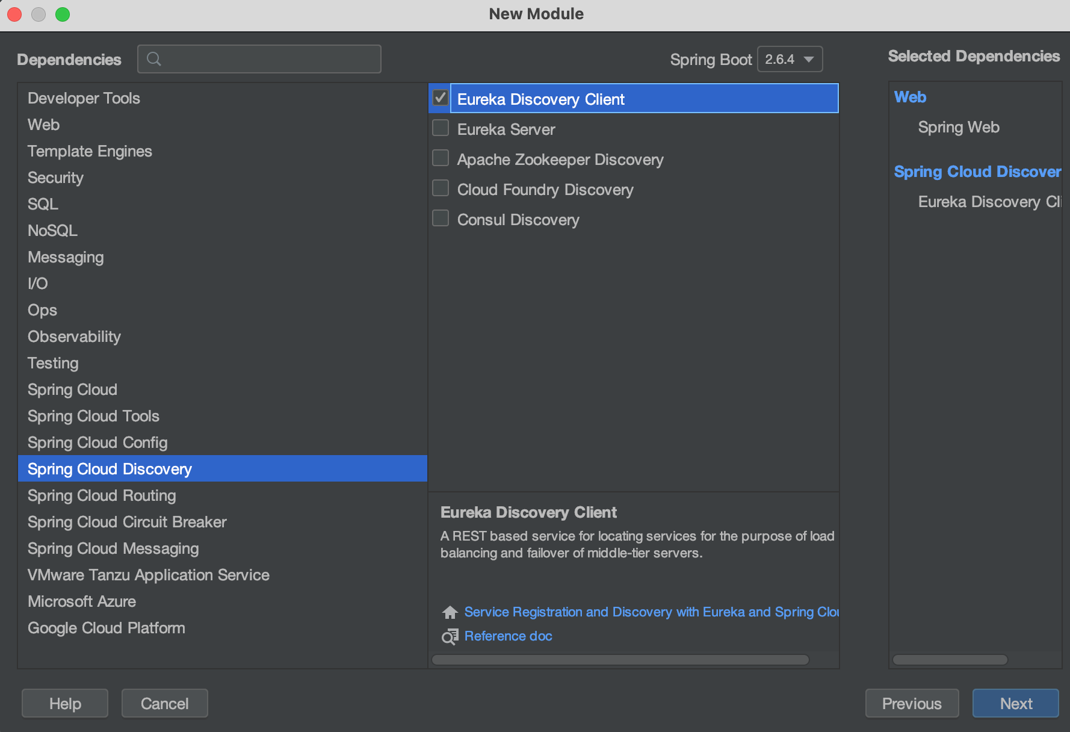Select Spring Cloud Tools category
The image size is (1070, 732).
[x=223, y=416]
